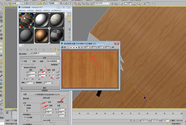The width and height of the screenshot is (186, 125).
Task: Click the delete icon in the crop window toolbar
Action: [x=65, y=47]
